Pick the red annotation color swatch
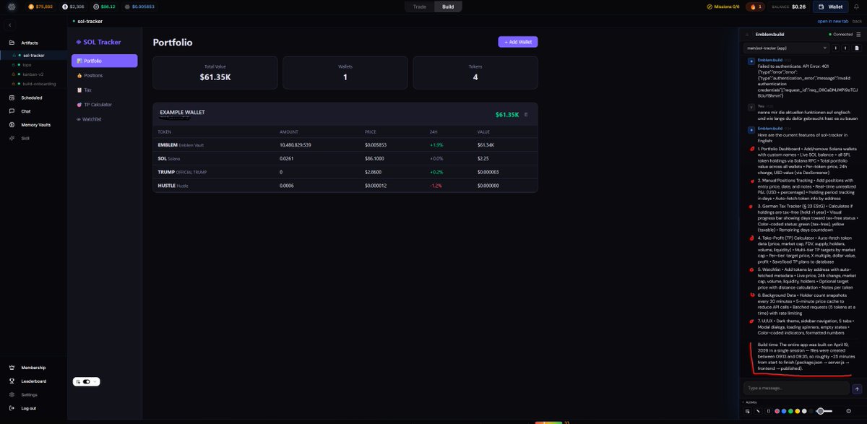Viewport: 867px width, 424px height. pyautogui.click(x=777, y=411)
